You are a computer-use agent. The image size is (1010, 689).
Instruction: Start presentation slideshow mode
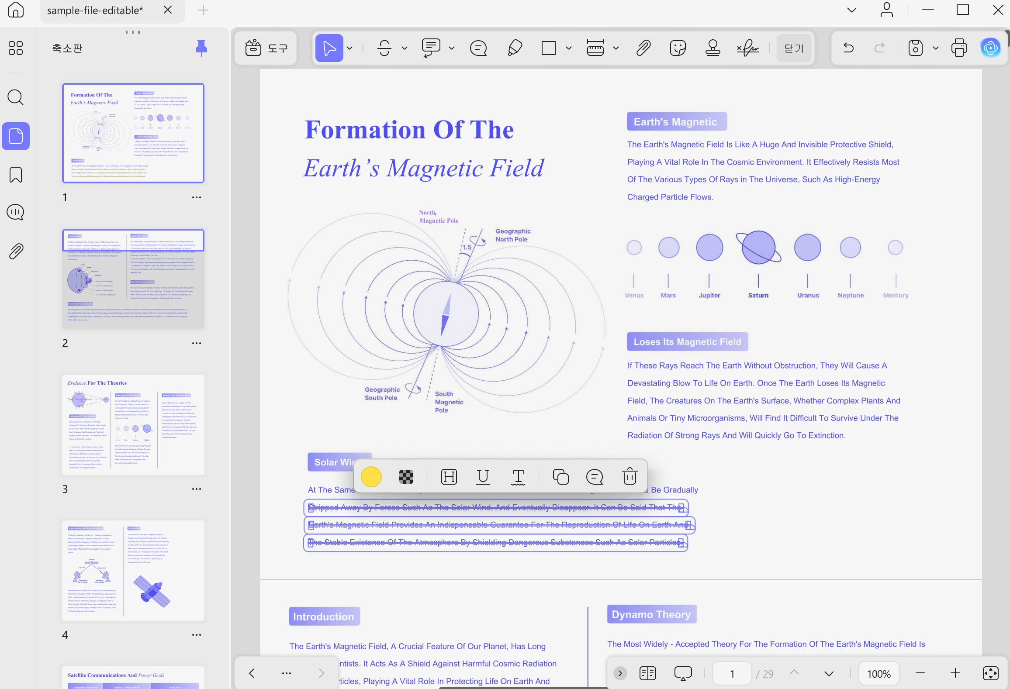click(683, 673)
